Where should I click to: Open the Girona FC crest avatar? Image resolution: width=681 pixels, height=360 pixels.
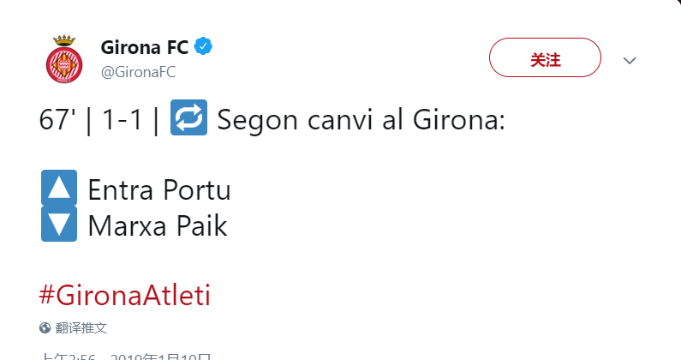(64, 59)
